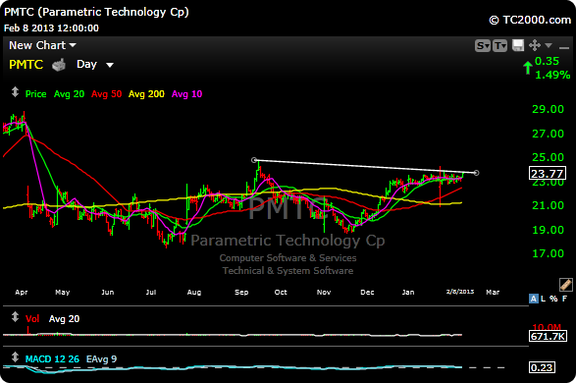This screenshot has width=576, height=383.
Task: Click the trendline's left endpoint handle
Action: (254, 160)
